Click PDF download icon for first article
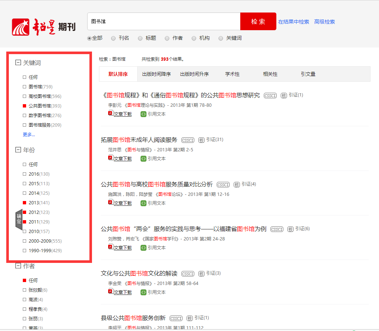 coord(110,113)
